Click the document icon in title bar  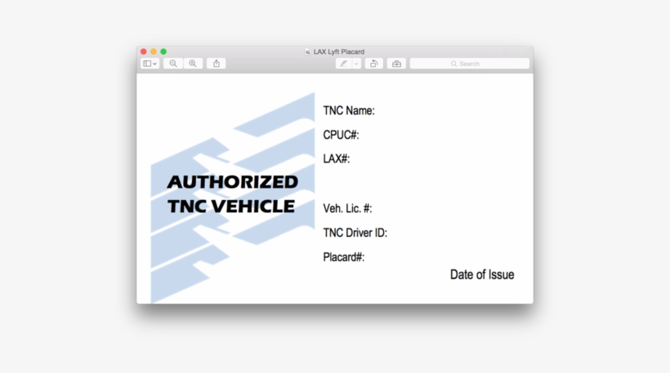pyautogui.click(x=308, y=51)
